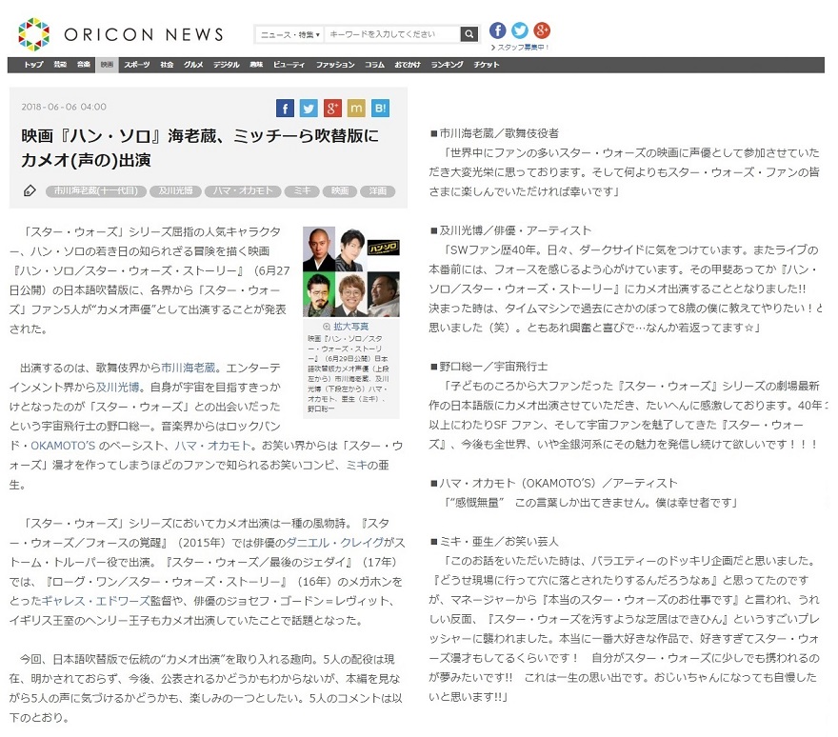
Task: Follow the ギャレス・エドワーズ link
Action: (x=95, y=601)
